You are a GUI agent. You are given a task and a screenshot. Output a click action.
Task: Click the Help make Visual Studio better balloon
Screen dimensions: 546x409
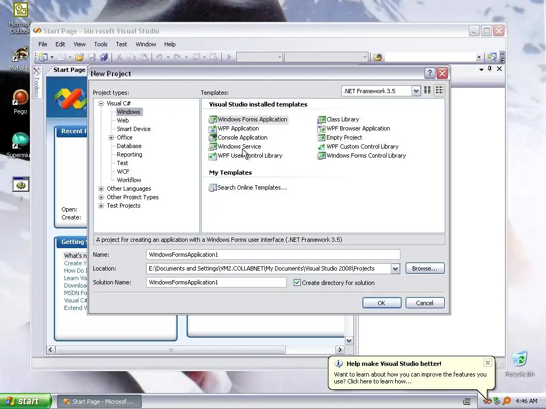point(411,373)
